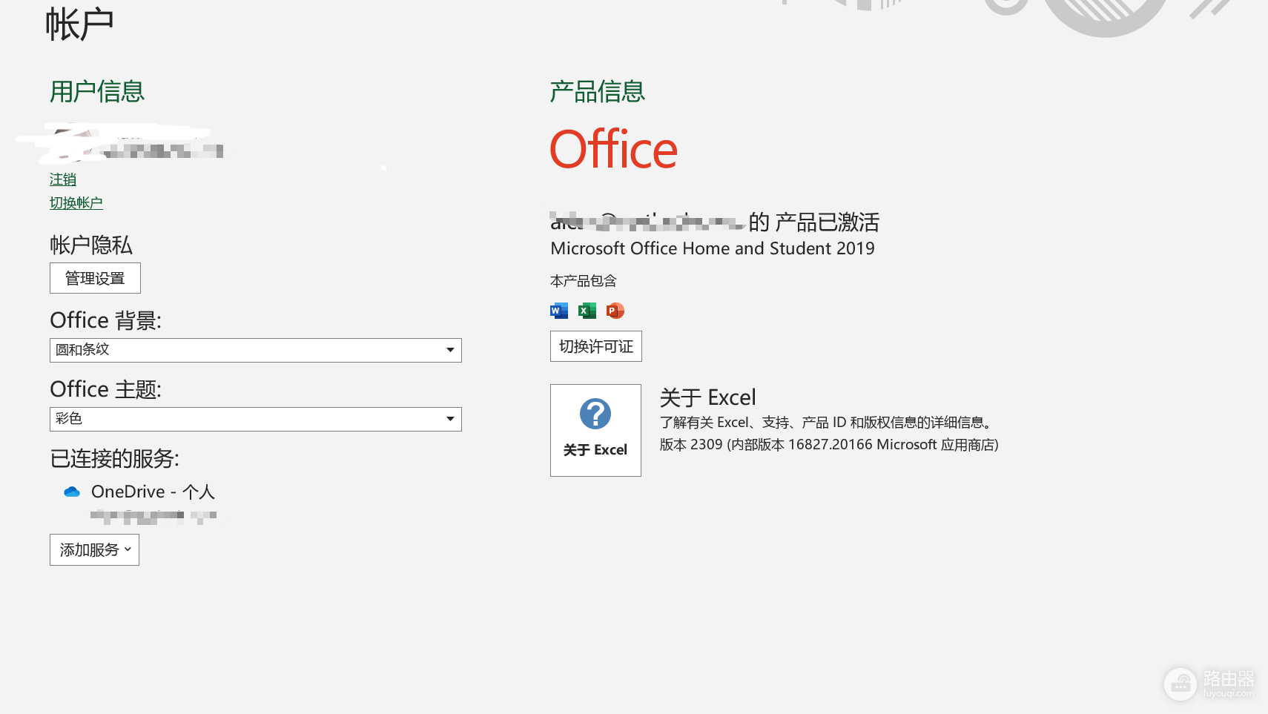This screenshot has width=1268, height=714.
Task: Click the Word app icon
Action: coord(559,311)
